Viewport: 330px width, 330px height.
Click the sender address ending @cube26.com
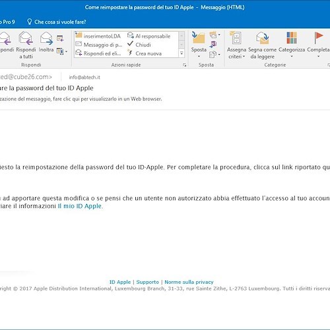(x=26, y=77)
